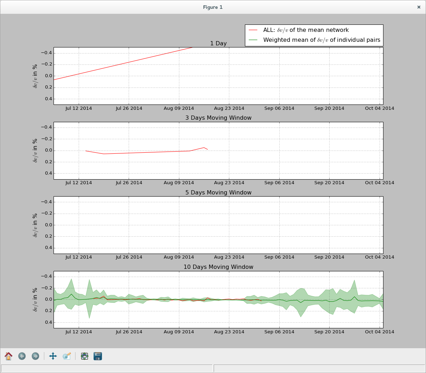Screen dimensions: 426x373
Task: Open the Configure subplots dialog
Action: click(84, 356)
